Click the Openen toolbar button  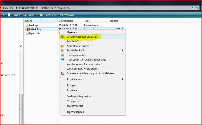14,15
